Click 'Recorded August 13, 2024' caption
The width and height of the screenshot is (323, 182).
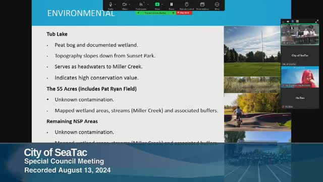(x=67, y=170)
